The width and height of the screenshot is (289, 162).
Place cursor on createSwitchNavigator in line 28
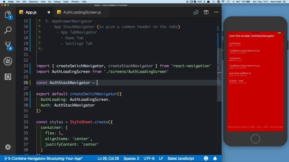pos(93,94)
